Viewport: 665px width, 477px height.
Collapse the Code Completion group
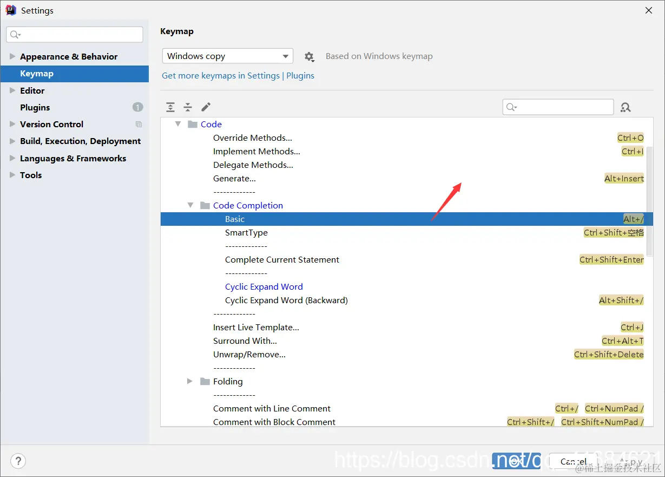(x=190, y=205)
